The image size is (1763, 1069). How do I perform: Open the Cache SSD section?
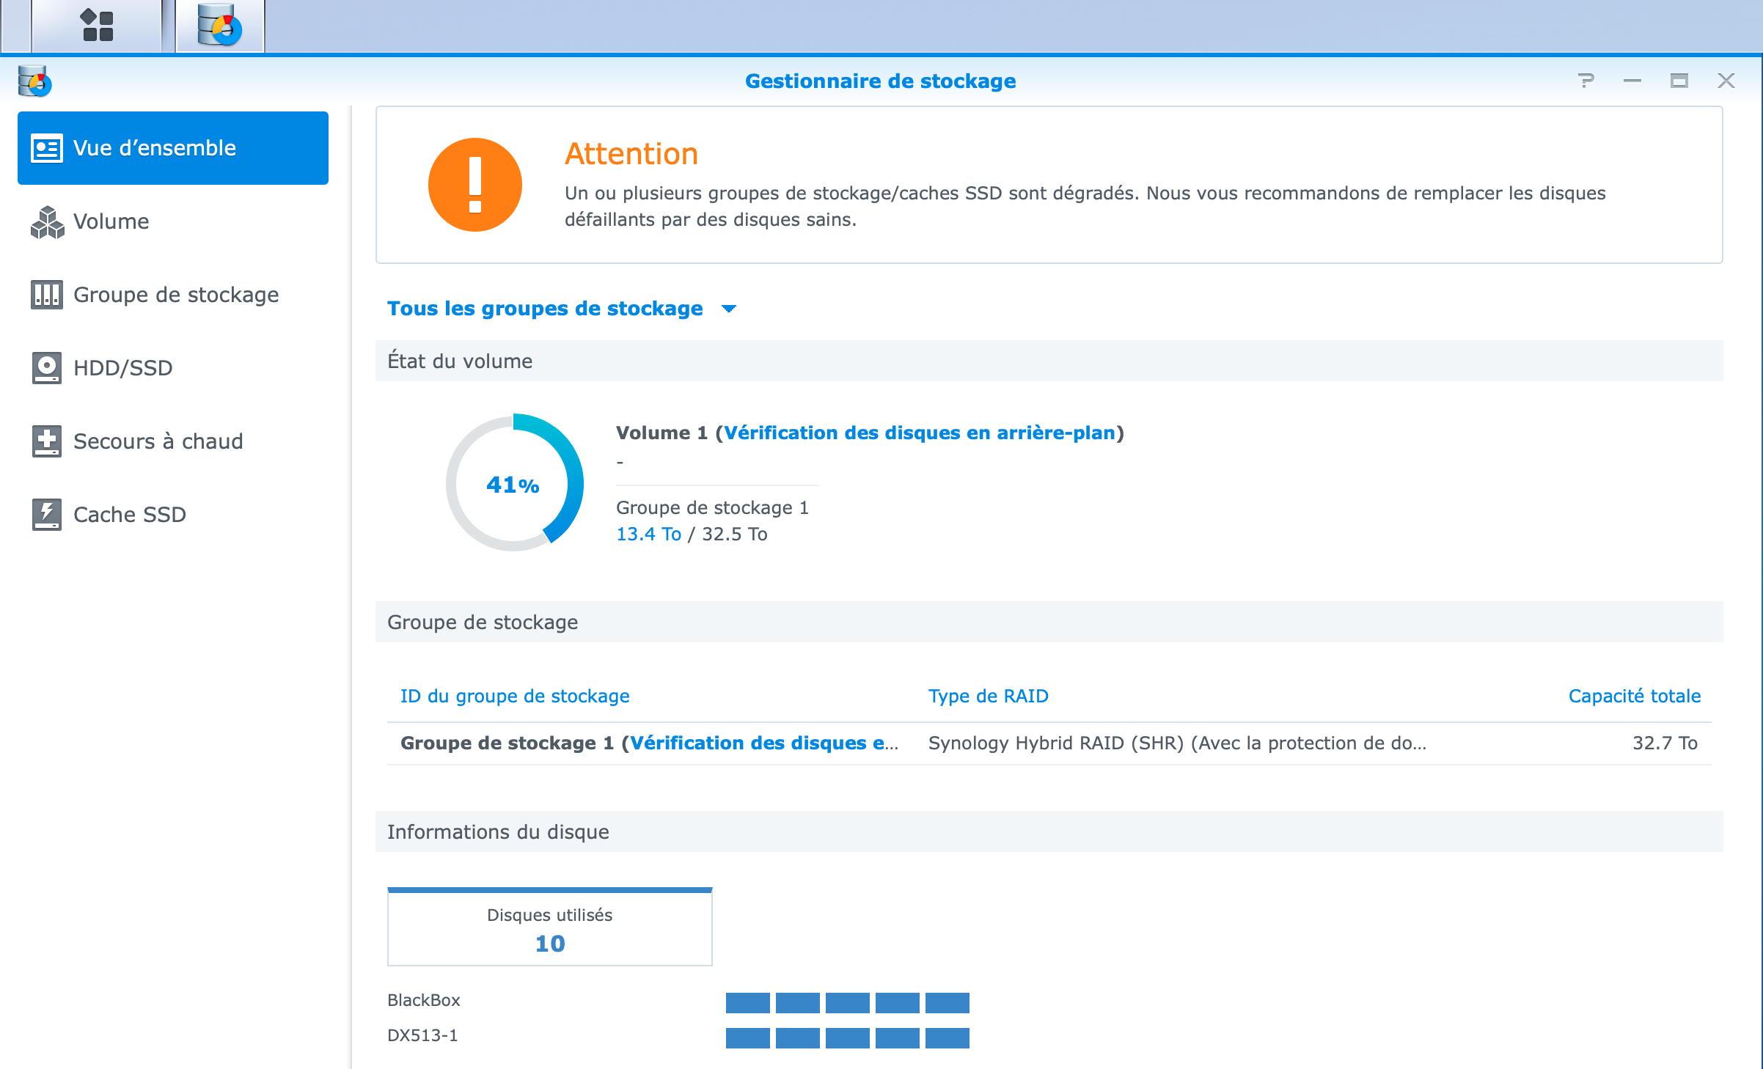pos(173,515)
